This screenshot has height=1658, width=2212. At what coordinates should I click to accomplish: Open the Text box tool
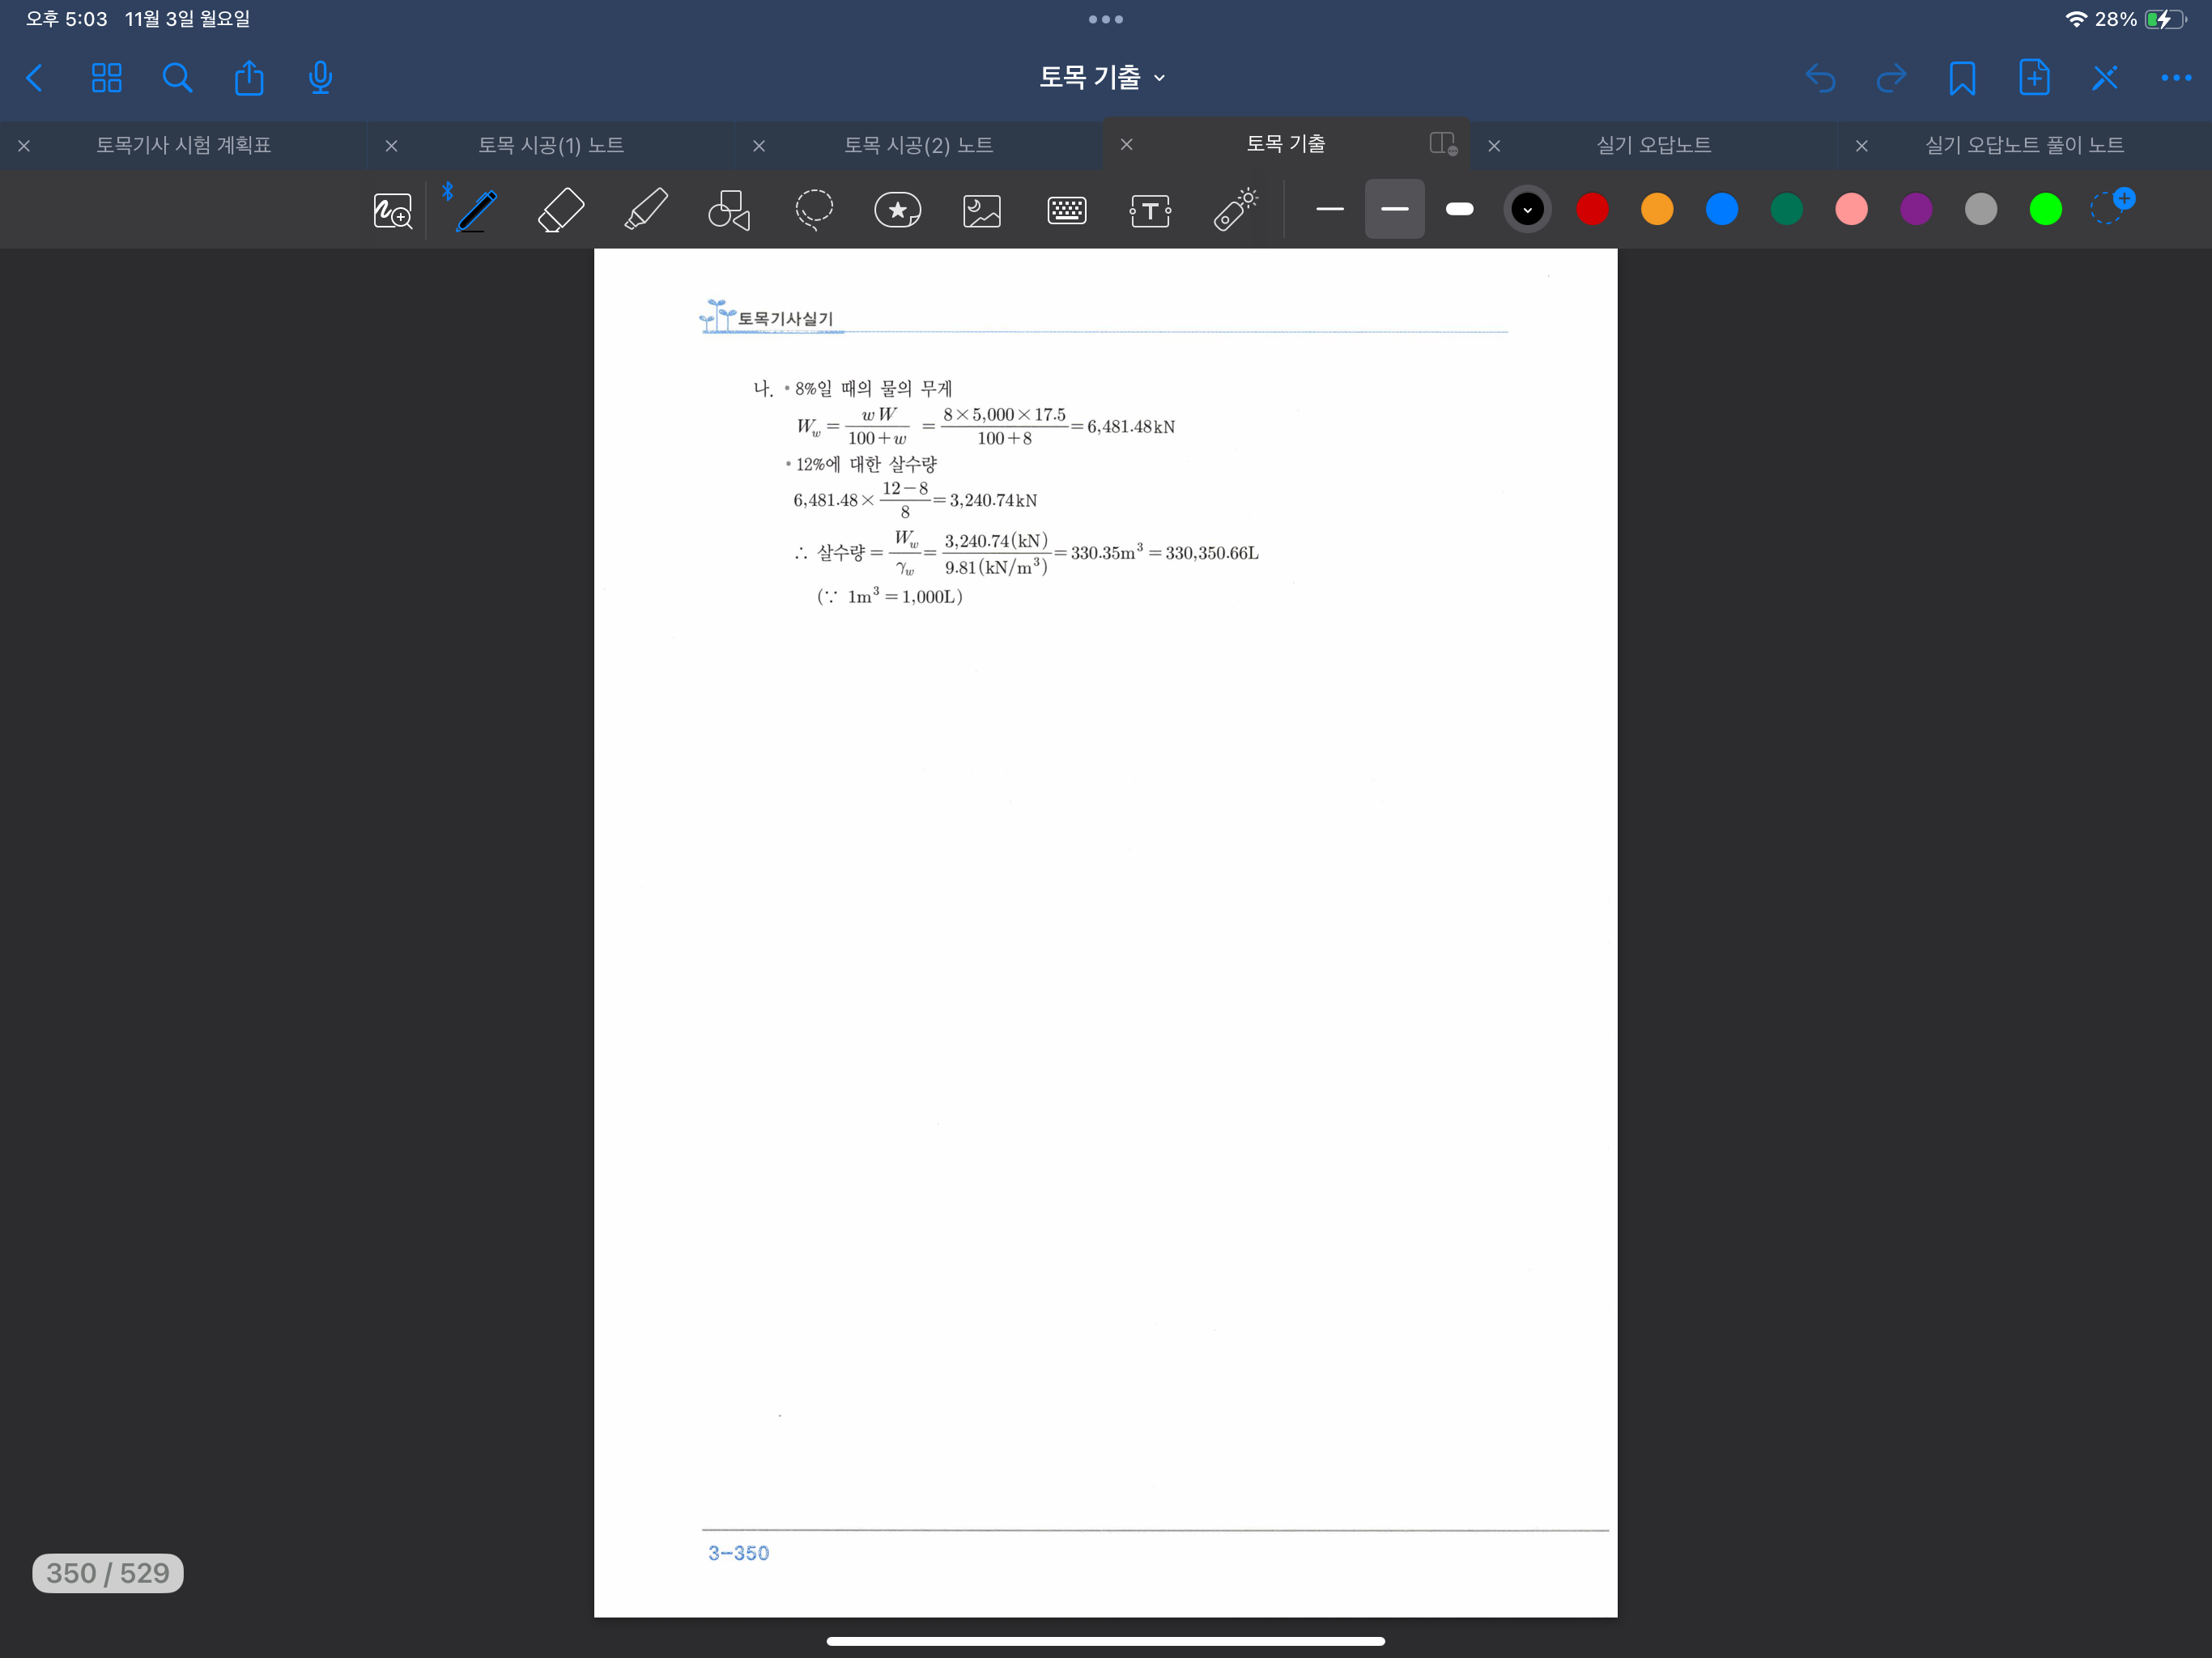(x=1150, y=210)
